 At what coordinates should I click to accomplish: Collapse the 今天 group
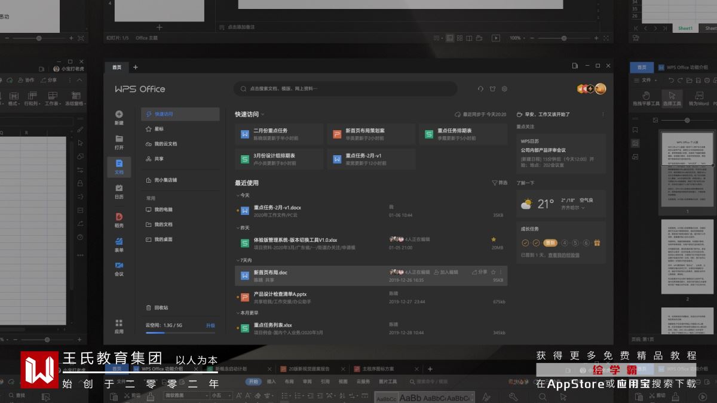pos(237,195)
